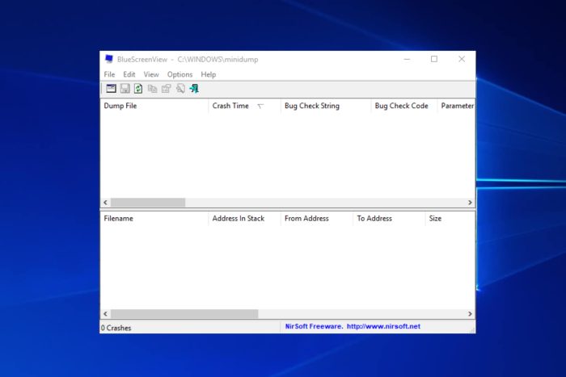Click the teal Exit toolbar icon
The width and height of the screenshot is (566, 377).
click(x=194, y=89)
